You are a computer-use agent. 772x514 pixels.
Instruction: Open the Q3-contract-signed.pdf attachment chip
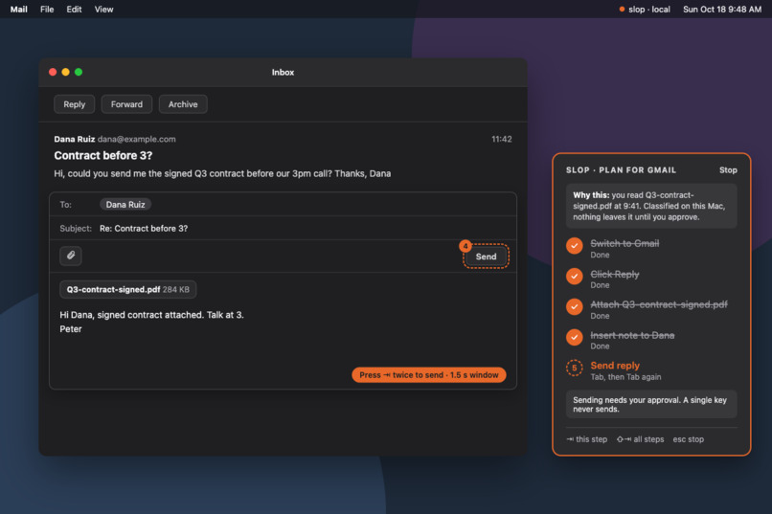[x=128, y=290]
